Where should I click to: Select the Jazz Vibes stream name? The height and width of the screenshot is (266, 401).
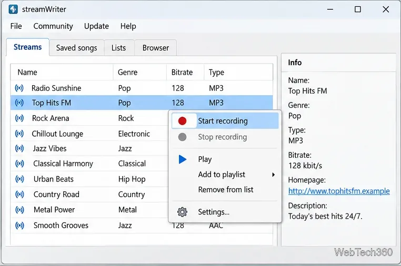coord(49,148)
